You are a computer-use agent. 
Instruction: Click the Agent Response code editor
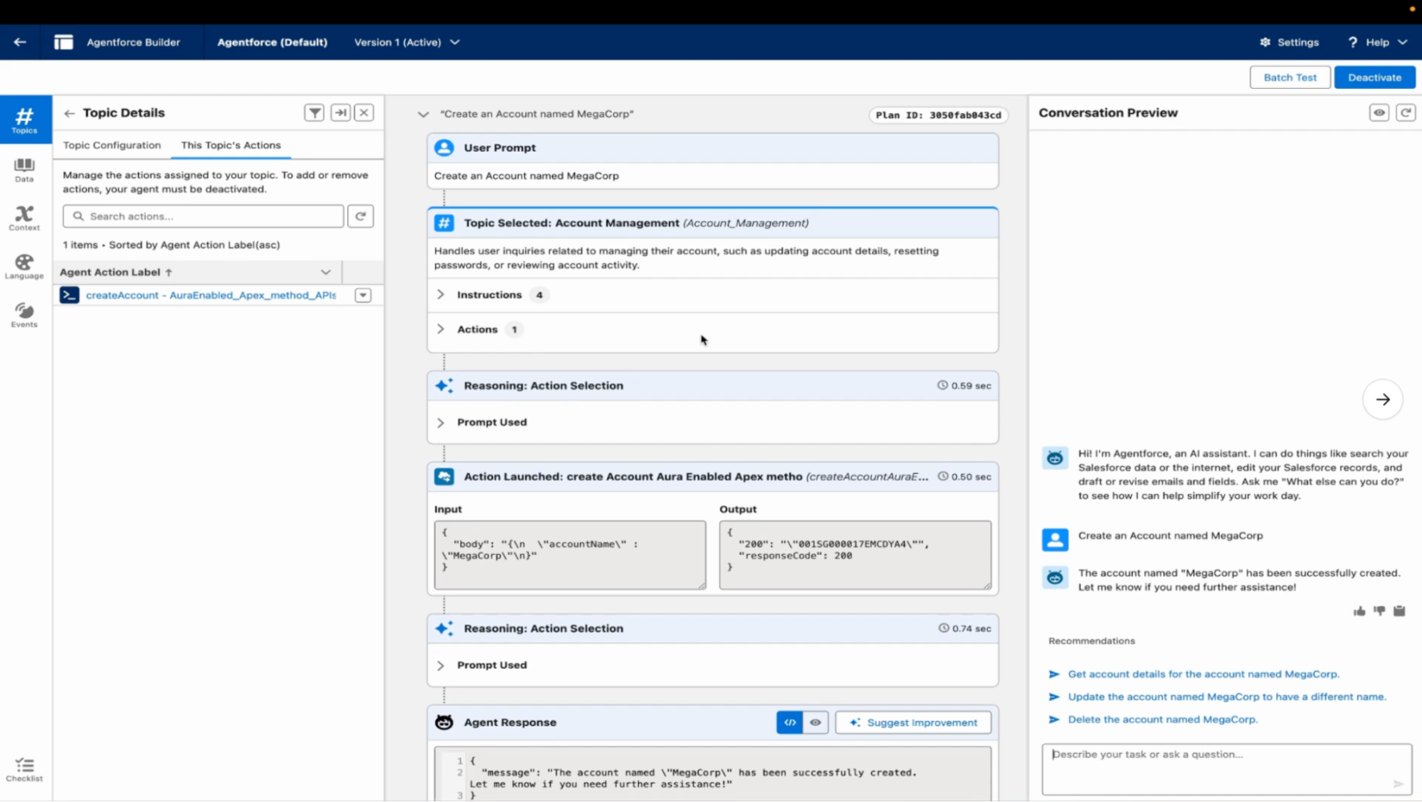click(713, 776)
